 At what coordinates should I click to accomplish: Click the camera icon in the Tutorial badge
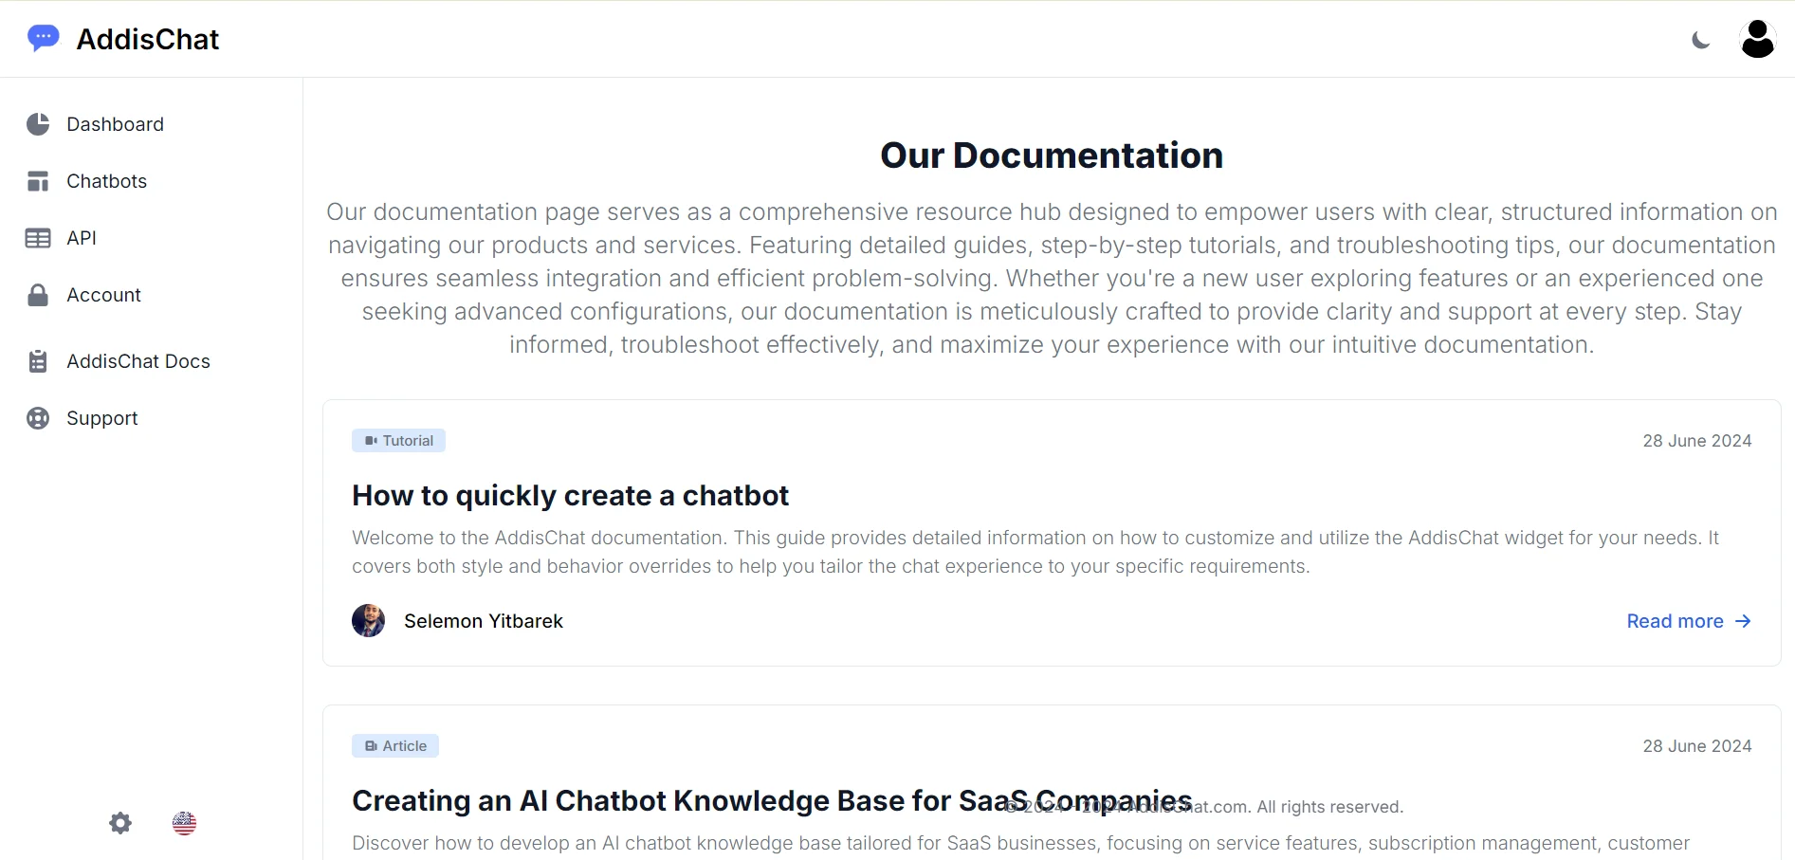point(371,440)
